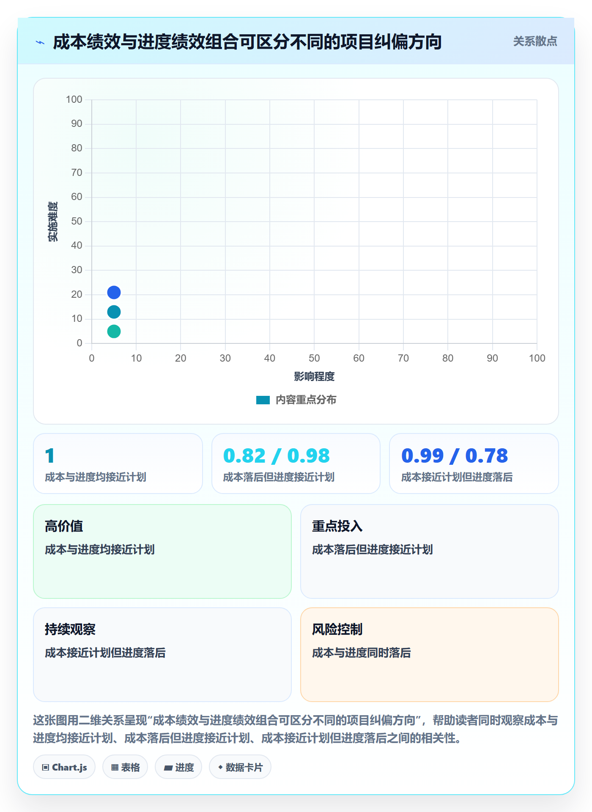Click the green scatter point near 5
Viewport: 592px width, 812px height.
tap(114, 331)
